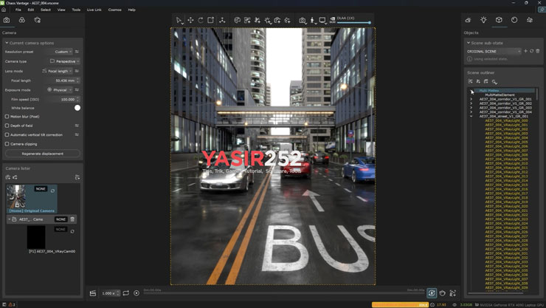This screenshot has height=308, width=546.
Task: Open the color correction tab icon
Action: 22,20
